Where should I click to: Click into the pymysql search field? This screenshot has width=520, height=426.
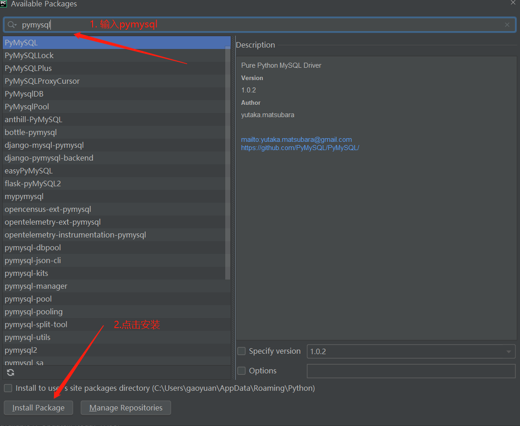coord(259,25)
